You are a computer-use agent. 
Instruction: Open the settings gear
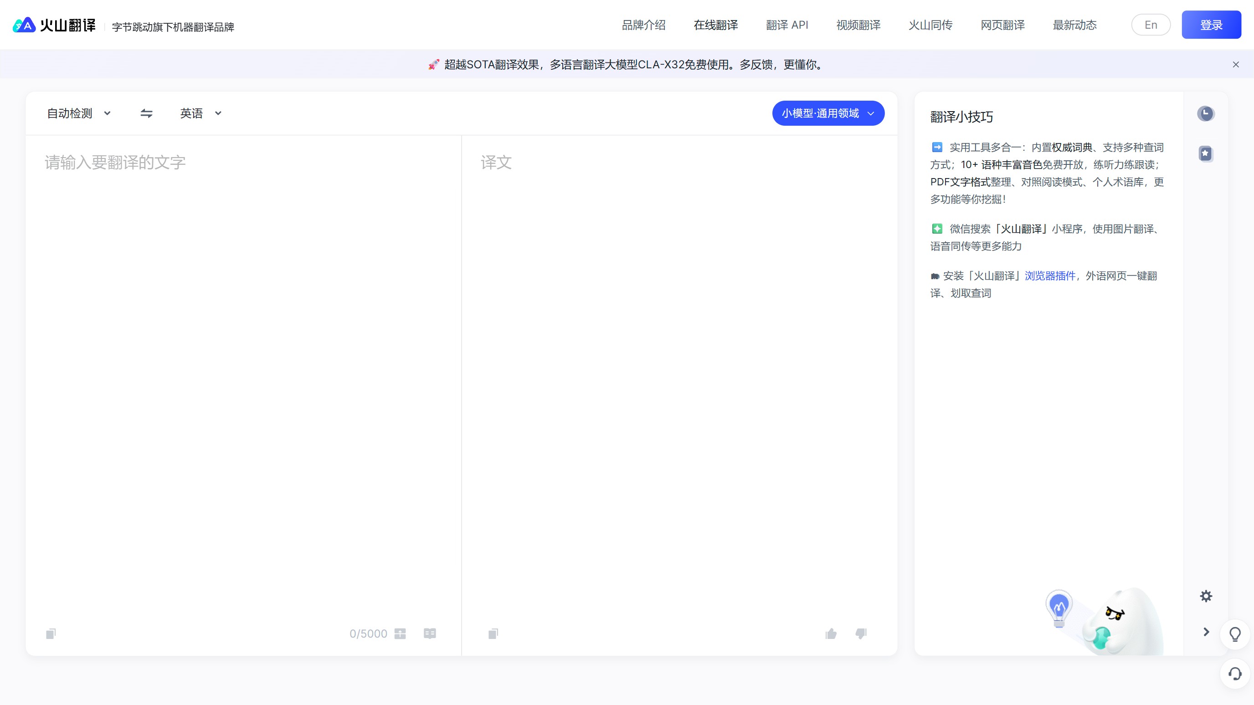pyautogui.click(x=1206, y=596)
